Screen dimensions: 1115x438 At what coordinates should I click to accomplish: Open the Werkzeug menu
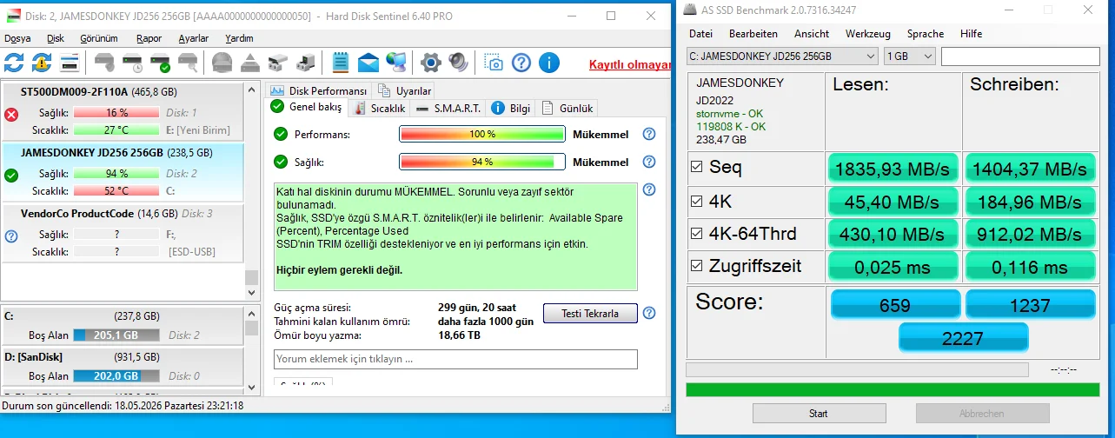[x=868, y=34]
